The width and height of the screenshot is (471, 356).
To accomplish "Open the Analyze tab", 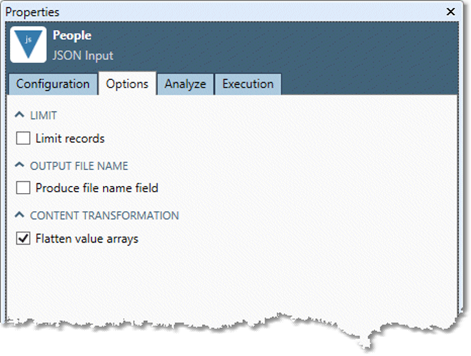I will 185,83.
